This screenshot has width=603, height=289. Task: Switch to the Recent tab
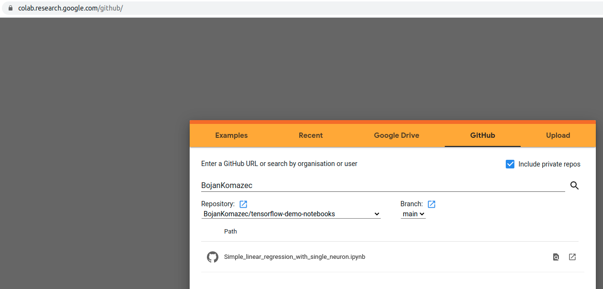[x=310, y=135]
